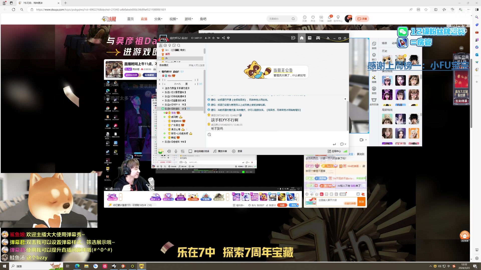481x270 pixels.
Task: Select user 韩旭 in YY channel list
Action: point(173,137)
